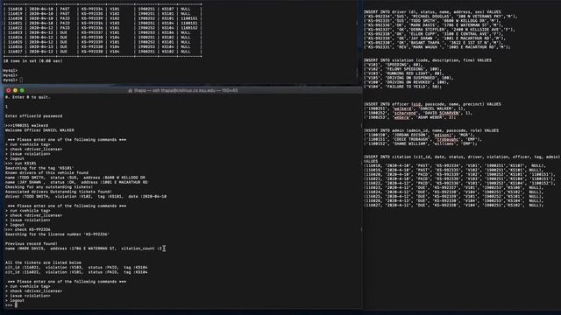Click the command line '>>> run KS101'

(x=21, y=164)
